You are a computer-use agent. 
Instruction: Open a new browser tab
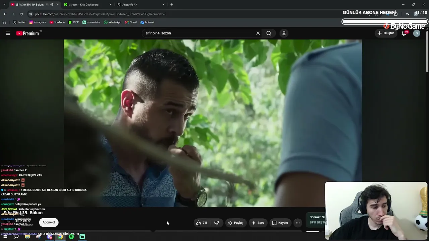click(x=172, y=5)
